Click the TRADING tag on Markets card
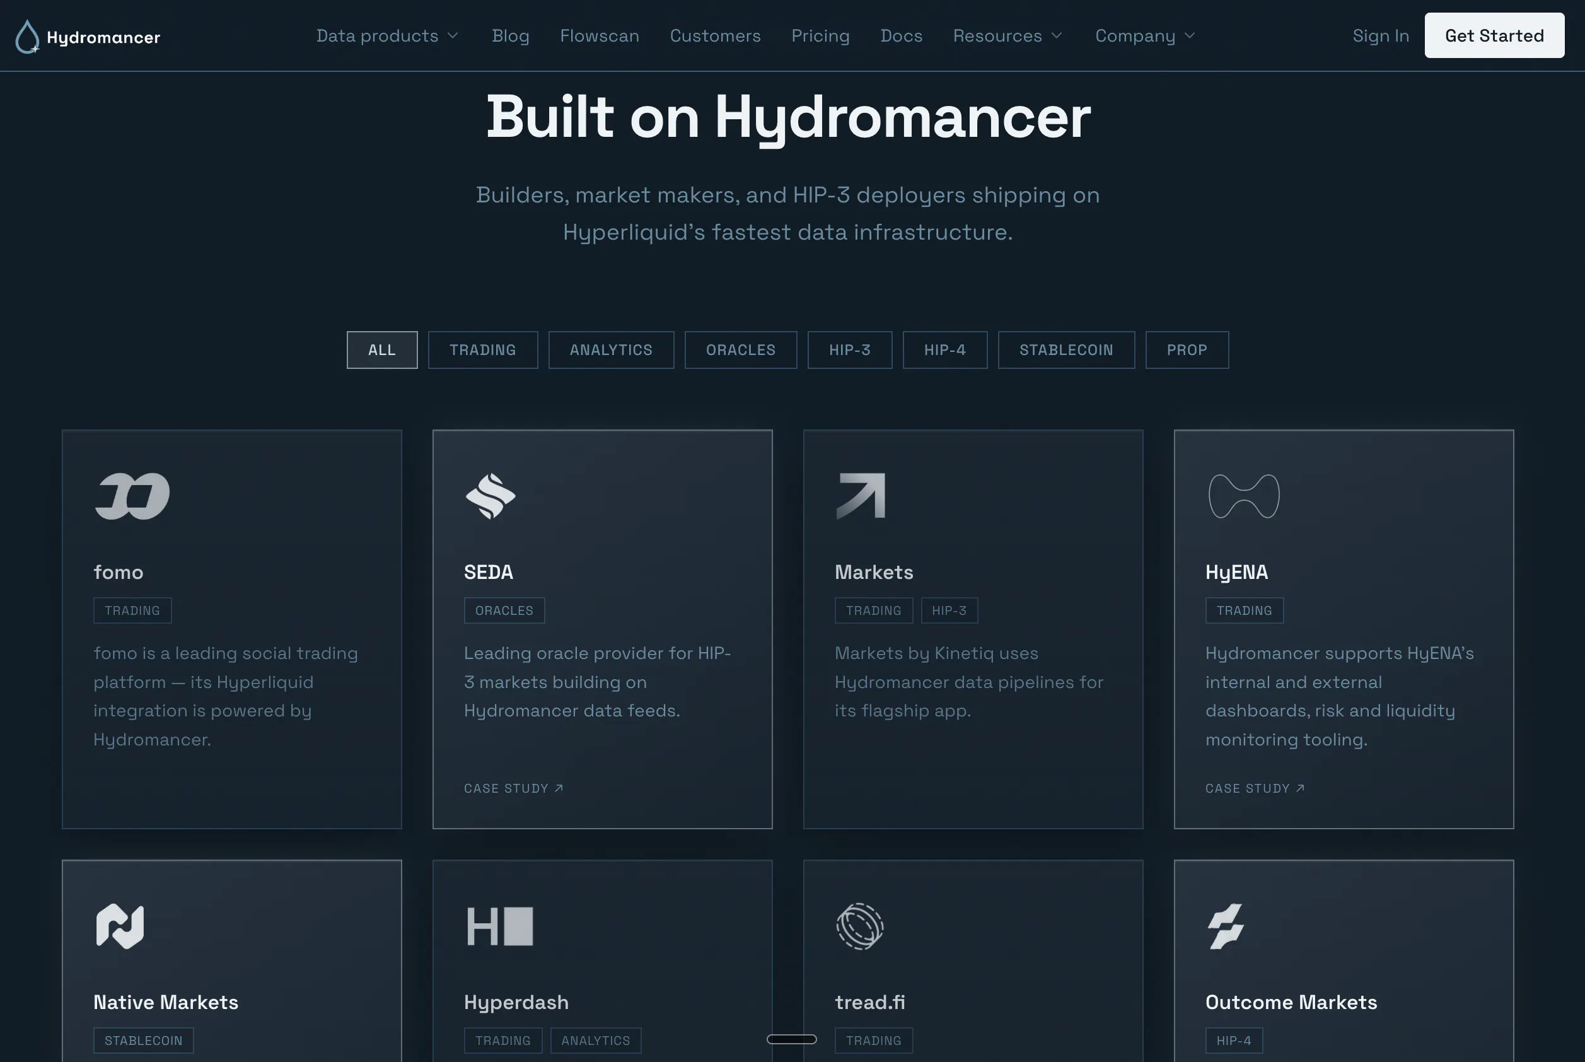The height and width of the screenshot is (1062, 1585). (x=873, y=610)
